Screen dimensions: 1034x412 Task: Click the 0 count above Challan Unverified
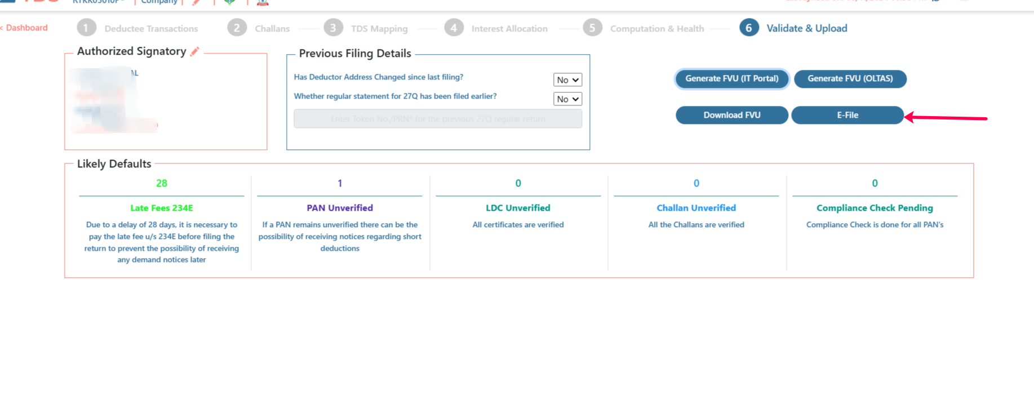696,183
